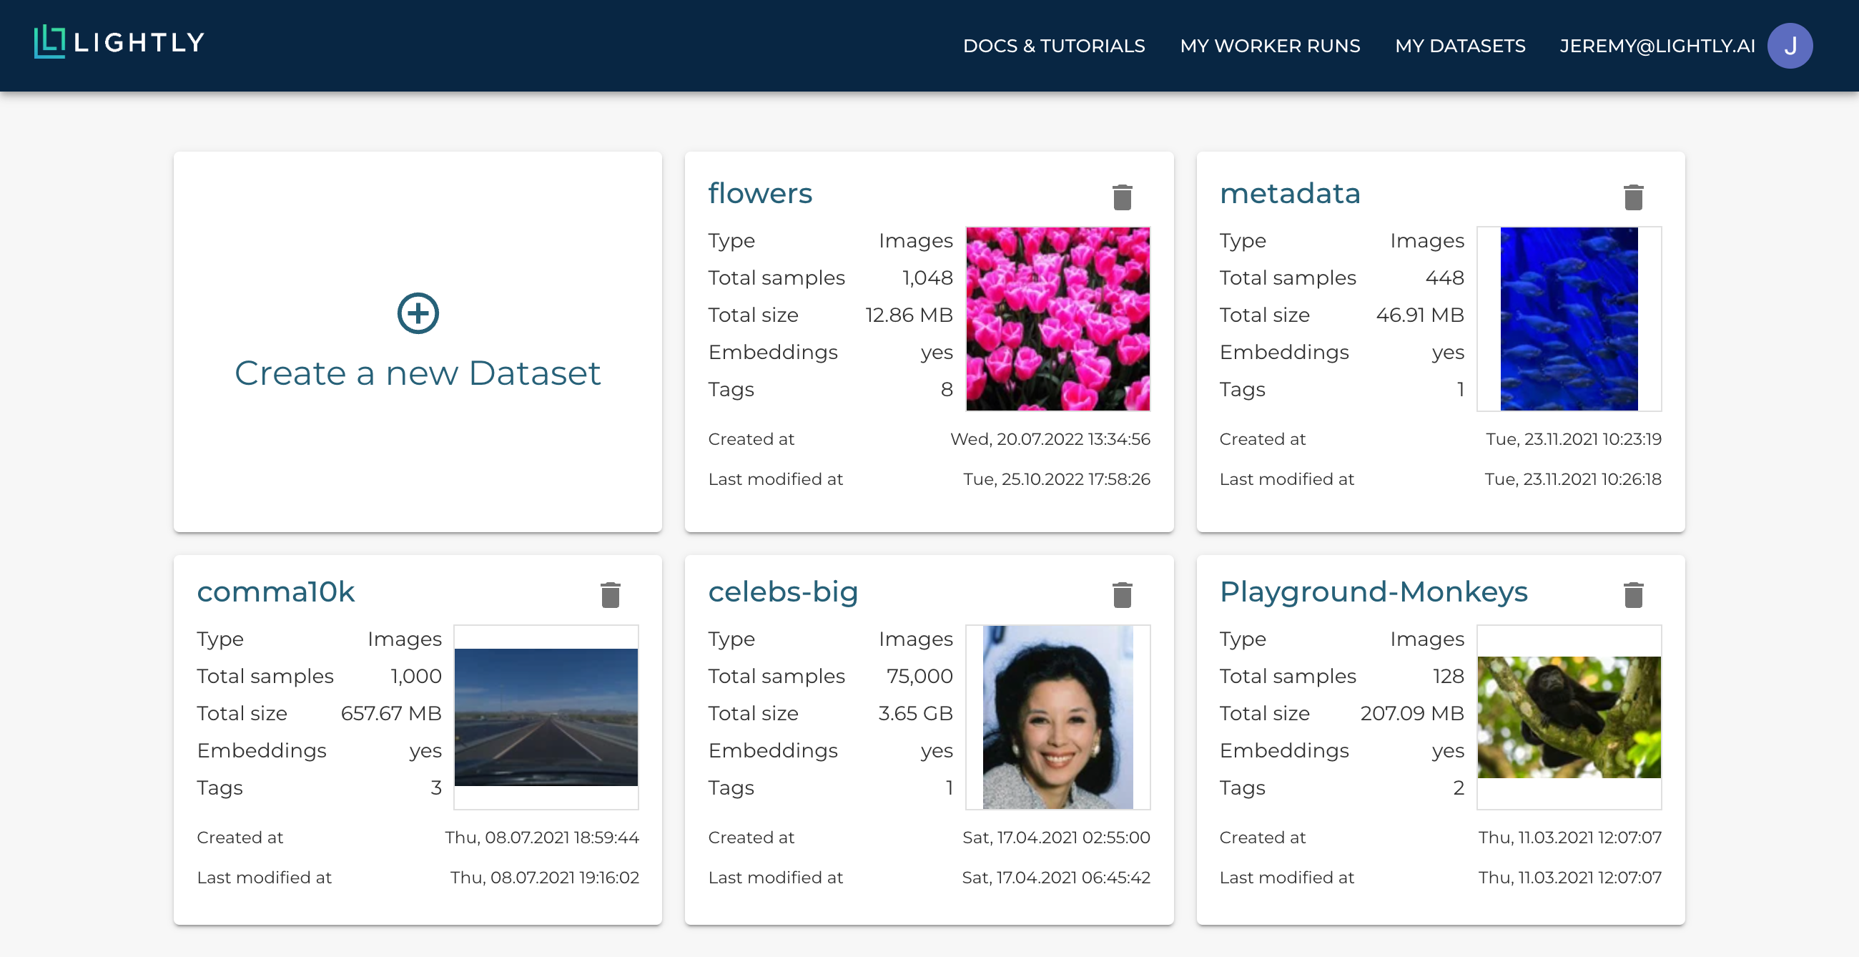Click the highway road thumbnail
This screenshot has height=957, width=1859.
coord(546,717)
